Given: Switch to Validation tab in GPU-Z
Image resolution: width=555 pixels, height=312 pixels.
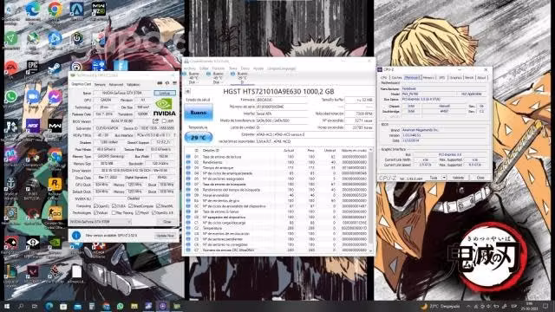Looking at the screenshot, I should 133,85.
